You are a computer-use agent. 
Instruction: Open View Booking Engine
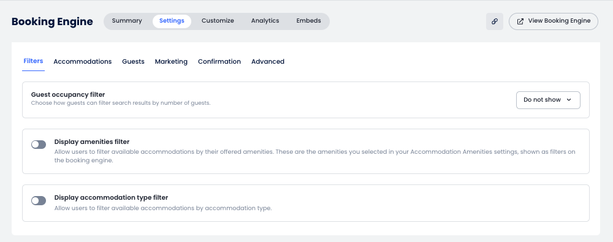(x=553, y=21)
